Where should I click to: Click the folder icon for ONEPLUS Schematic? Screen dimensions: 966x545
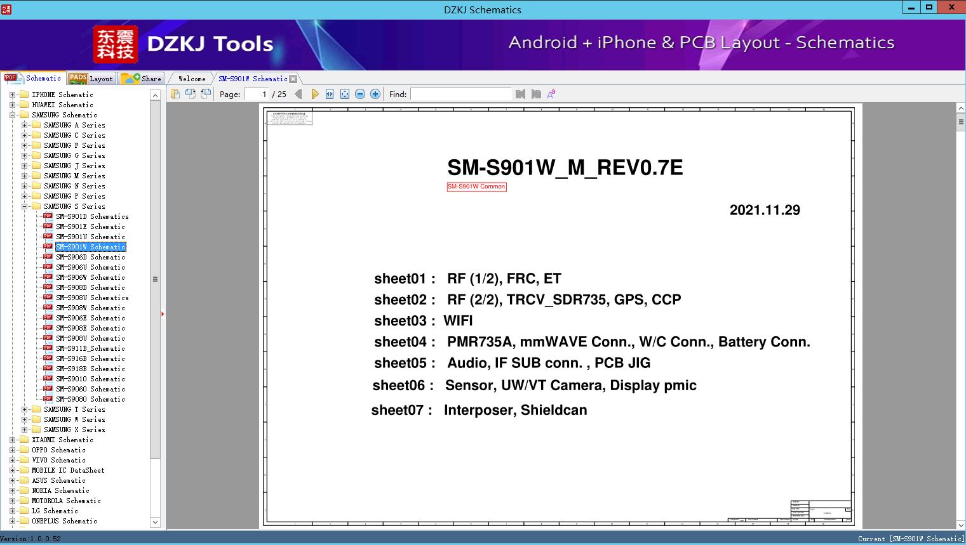pos(24,521)
